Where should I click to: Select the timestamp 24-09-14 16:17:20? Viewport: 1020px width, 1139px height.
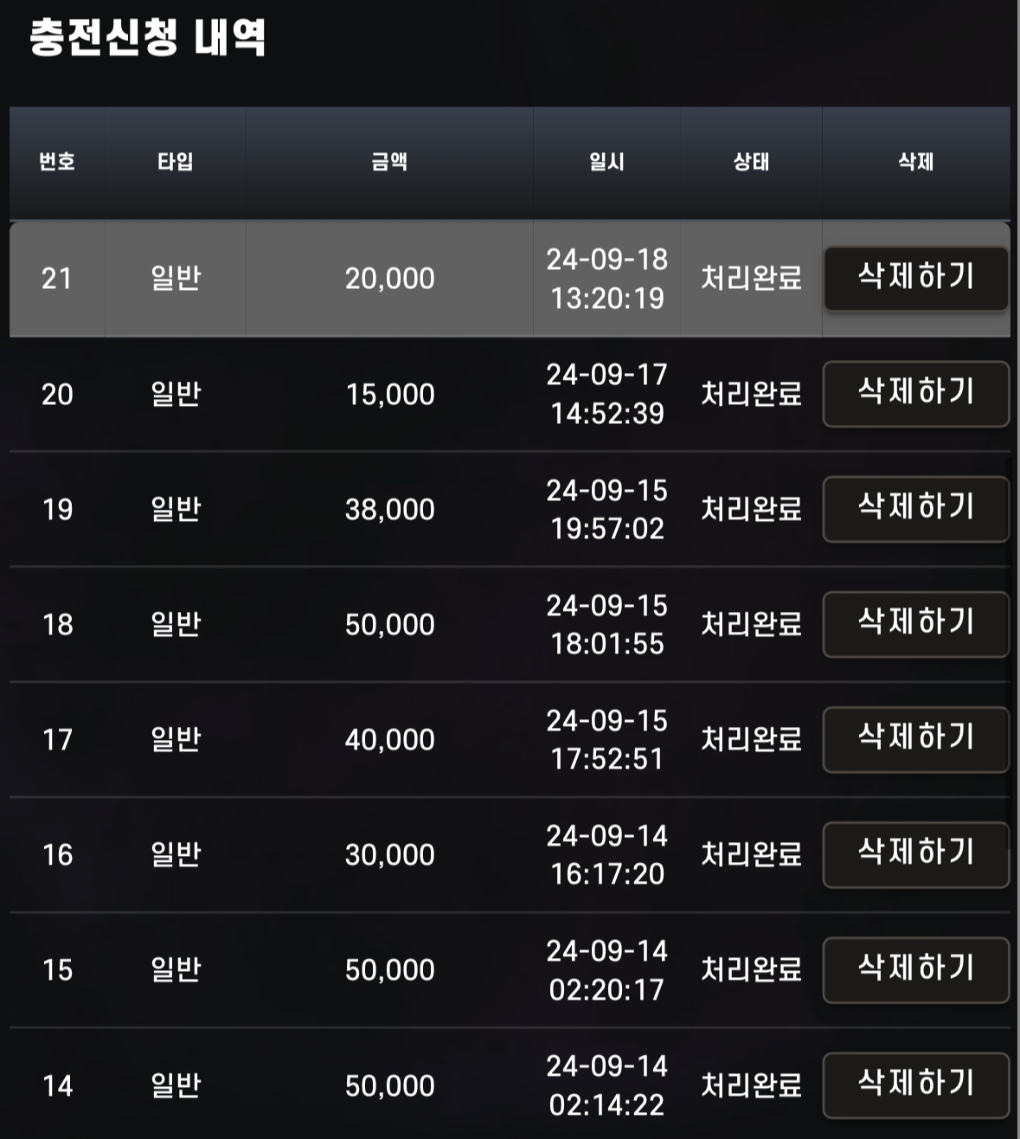click(x=607, y=854)
